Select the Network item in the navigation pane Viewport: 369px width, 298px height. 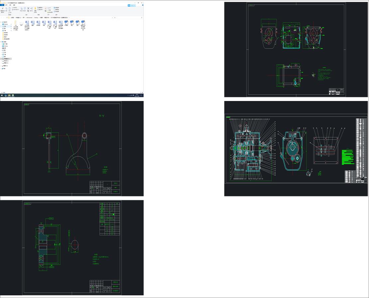pyautogui.click(x=4, y=69)
